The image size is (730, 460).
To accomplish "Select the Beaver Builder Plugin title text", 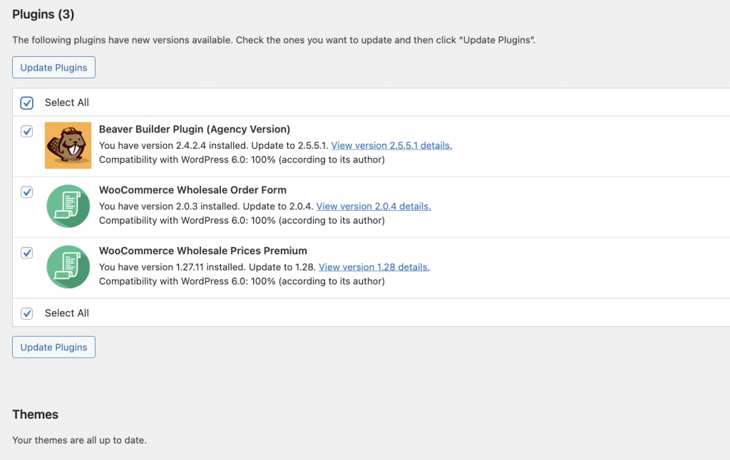I will [194, 130].
